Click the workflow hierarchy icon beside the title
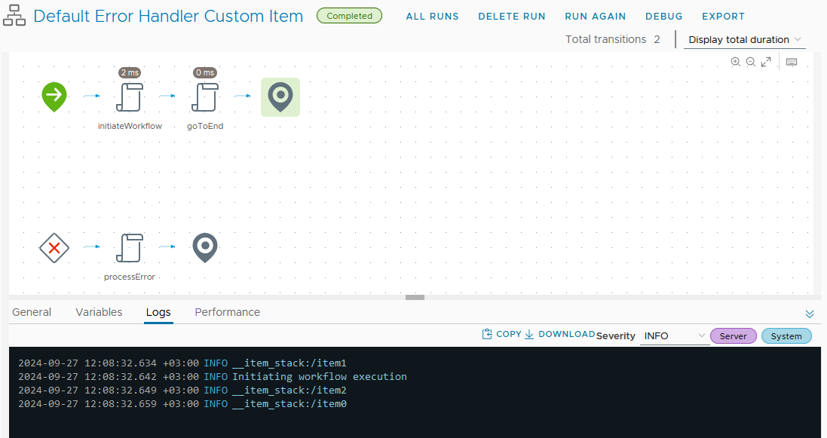827x438 pixels. click(x=14, y=16)
